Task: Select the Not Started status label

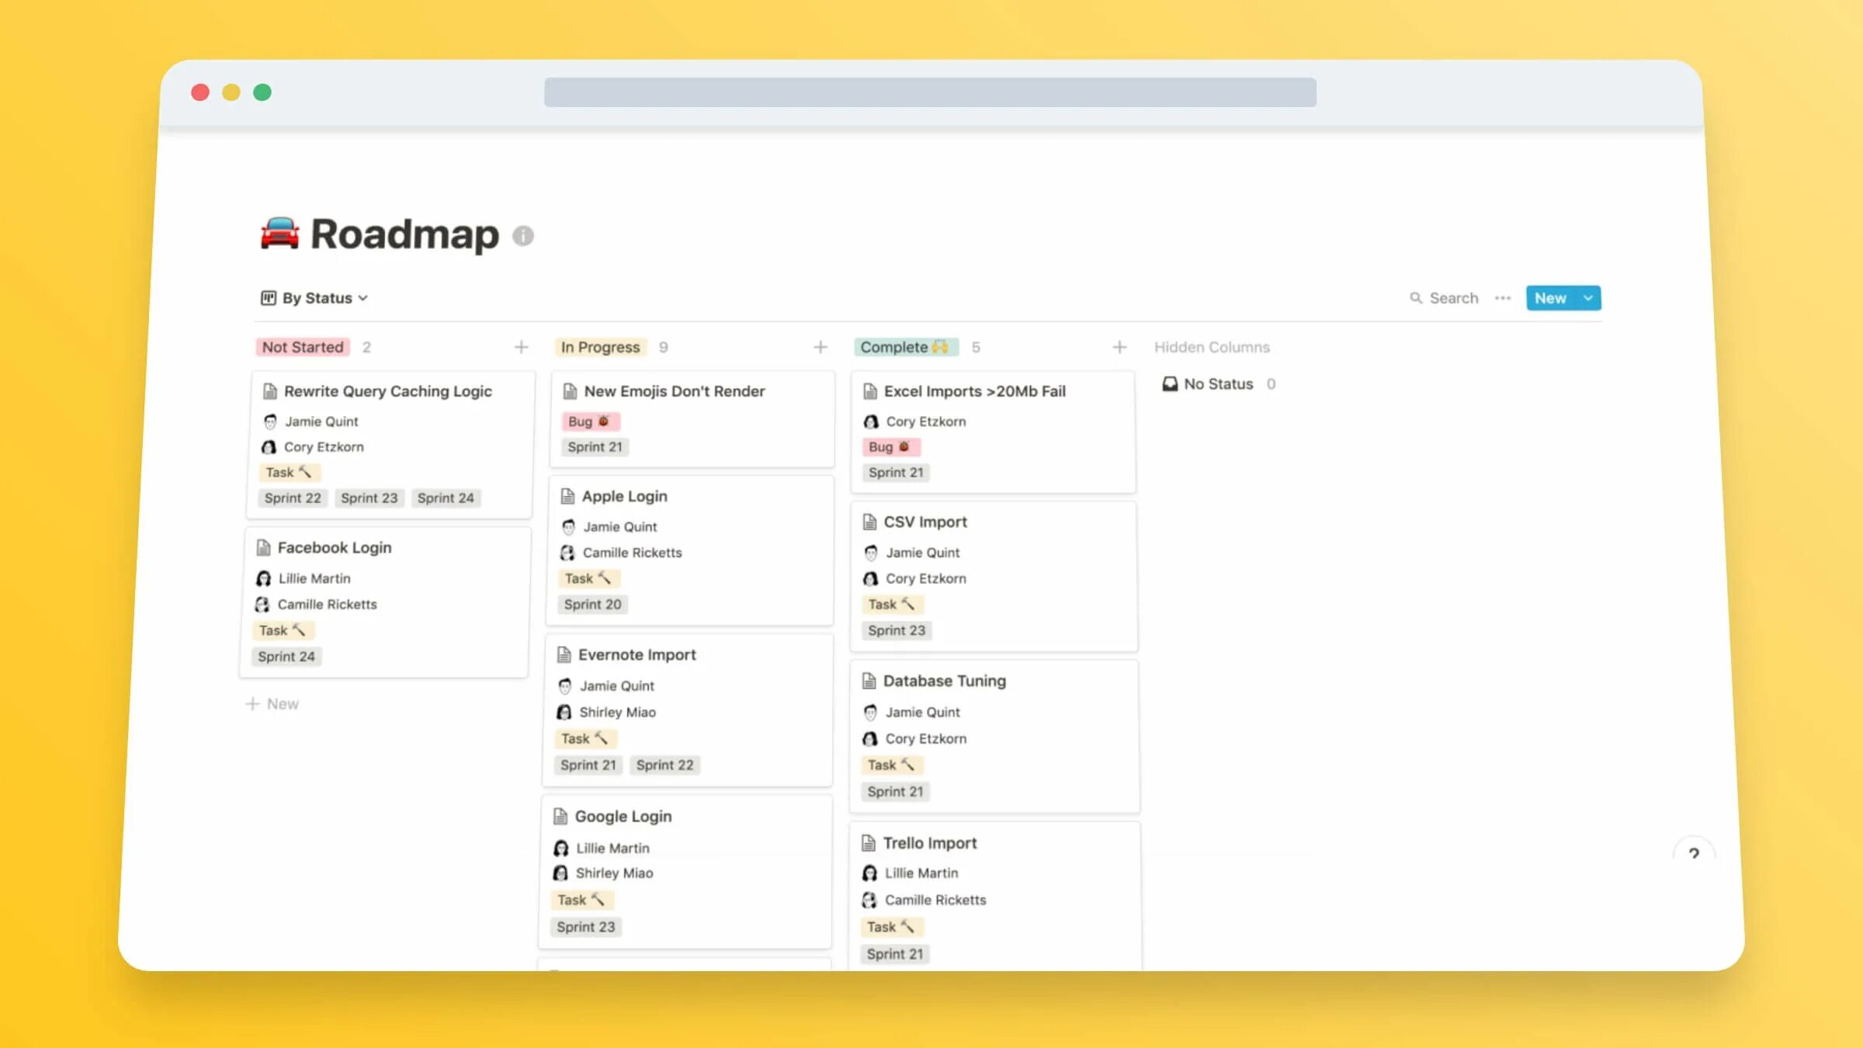Action: (x=303, y=347)
